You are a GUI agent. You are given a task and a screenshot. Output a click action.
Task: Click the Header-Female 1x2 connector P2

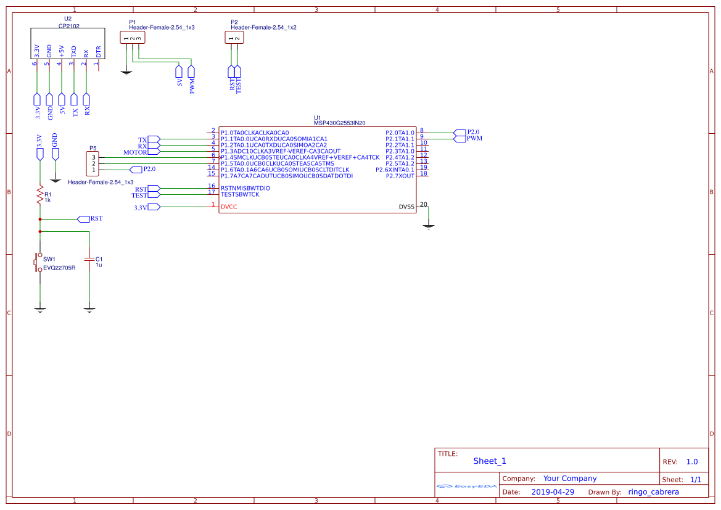[x=234, y=37]
